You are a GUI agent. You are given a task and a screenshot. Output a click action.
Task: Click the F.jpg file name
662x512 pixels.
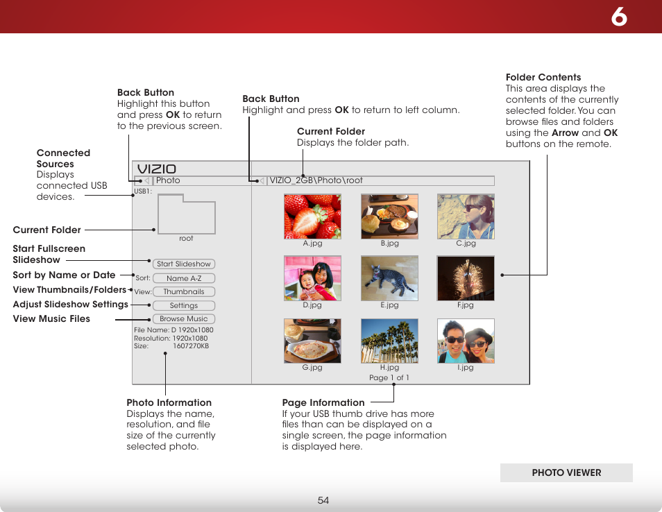tap(466, 305)
